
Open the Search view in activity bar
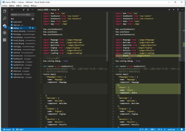(x=5, y=18)
